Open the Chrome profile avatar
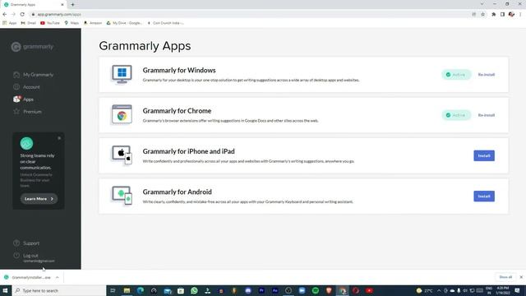This screenshot has width=526, height=296. pos(511,14)
